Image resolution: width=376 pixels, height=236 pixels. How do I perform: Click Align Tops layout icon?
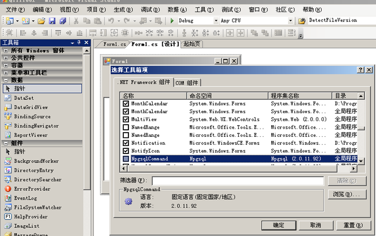(x=58, y=33)
